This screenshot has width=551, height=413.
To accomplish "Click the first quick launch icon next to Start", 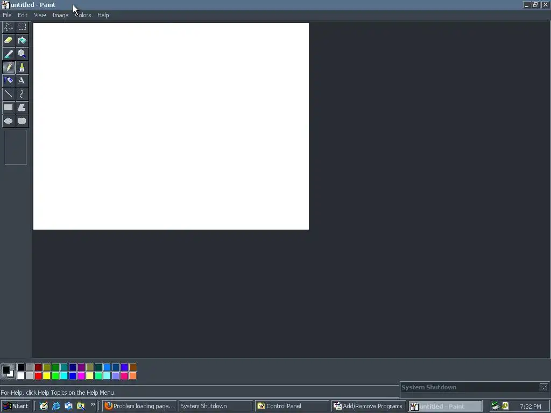I will click(44, 406).
